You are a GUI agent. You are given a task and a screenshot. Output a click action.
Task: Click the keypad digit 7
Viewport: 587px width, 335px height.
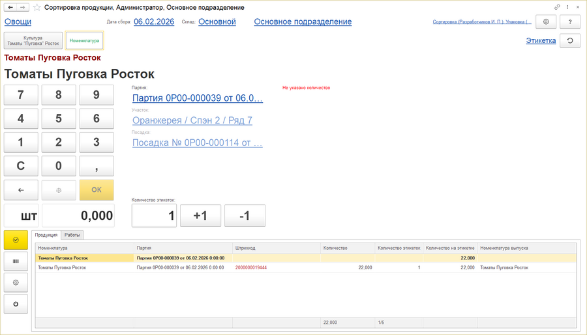(21, 94)
